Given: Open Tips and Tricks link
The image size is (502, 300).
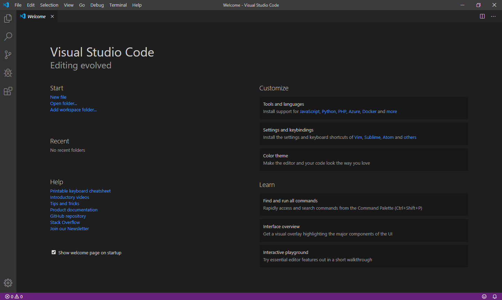Looking at the screenshot, I should point(64,203).
